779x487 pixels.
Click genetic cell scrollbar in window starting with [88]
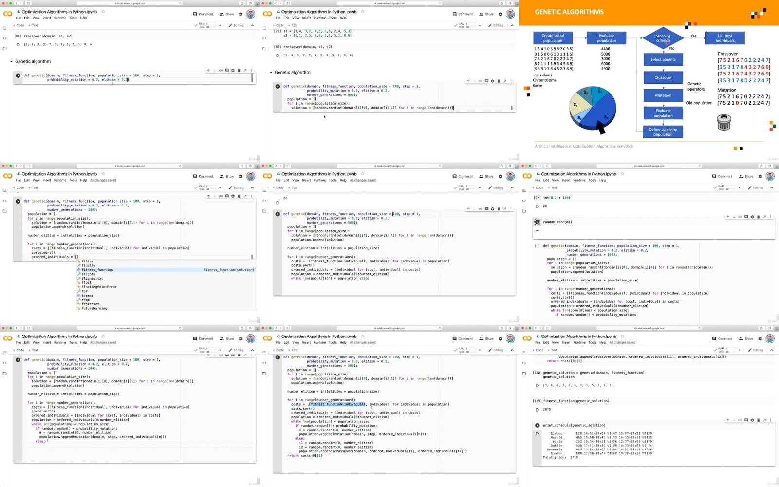point(252,77)
